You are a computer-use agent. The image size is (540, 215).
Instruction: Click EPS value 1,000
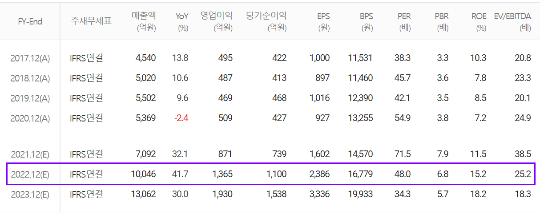pos(320,58)
